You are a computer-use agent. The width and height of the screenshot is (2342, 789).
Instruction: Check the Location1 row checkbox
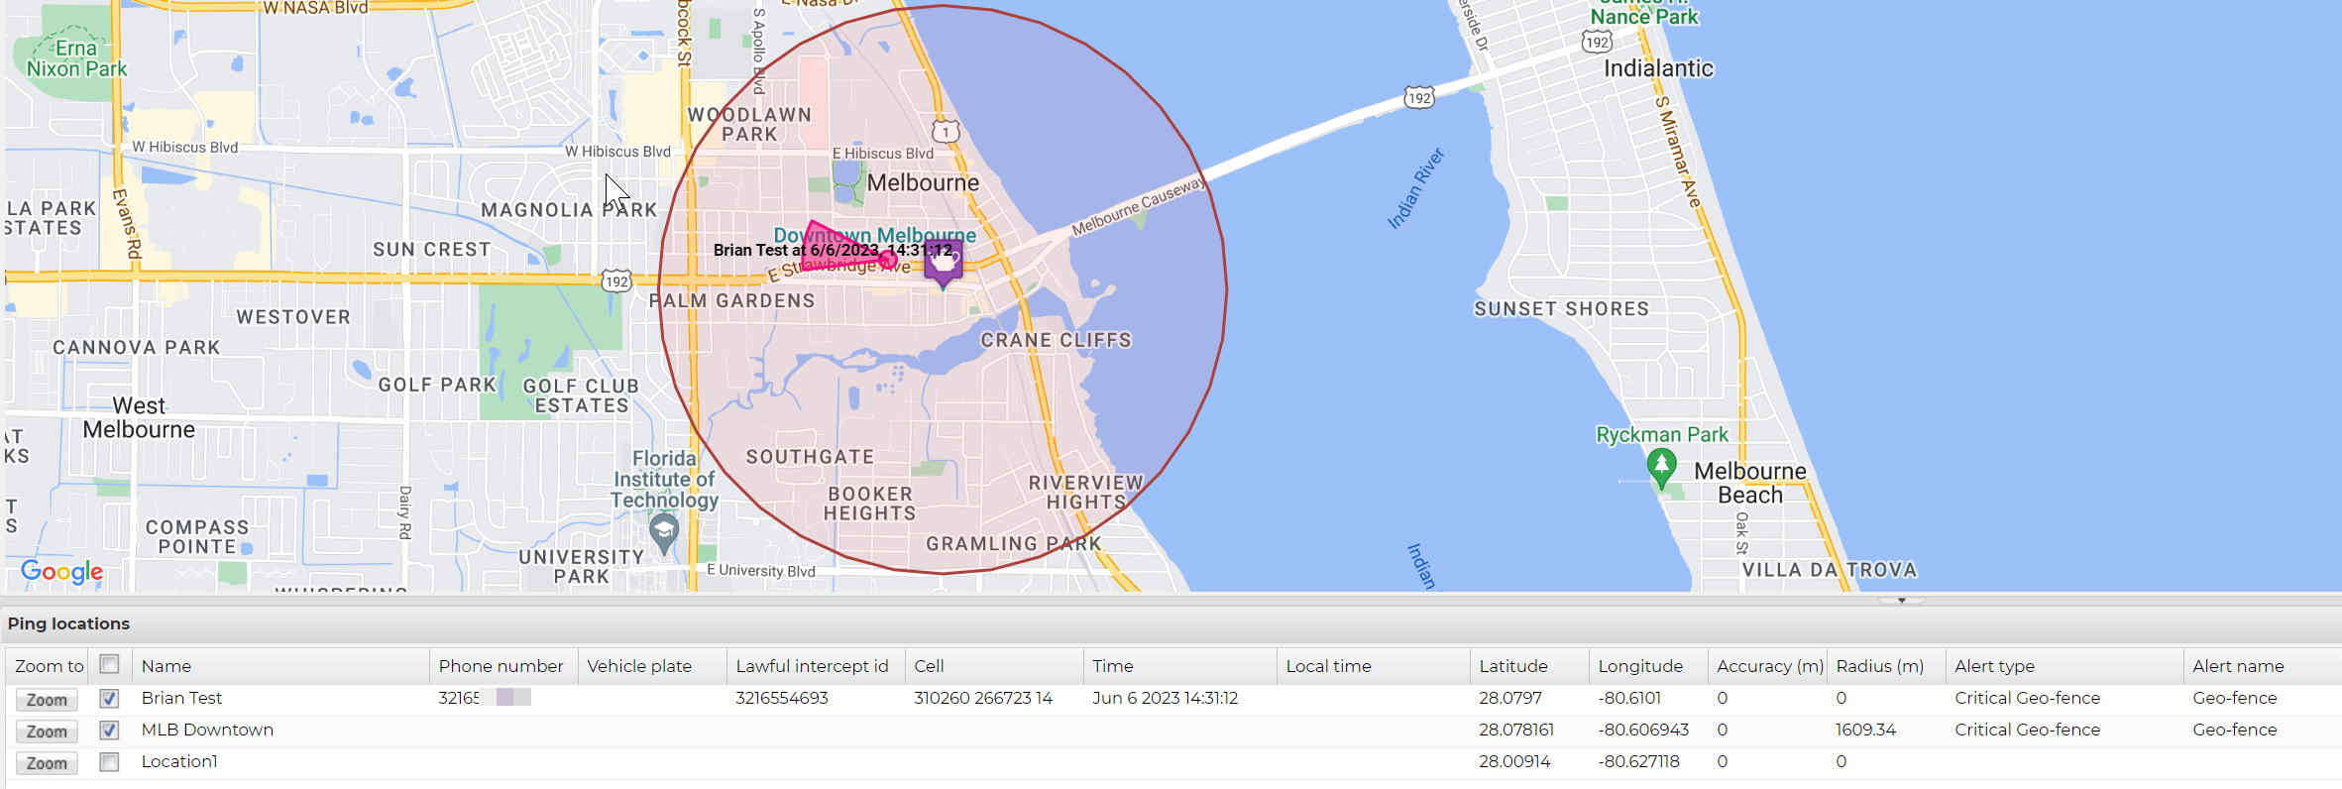[x=109, y=761]
